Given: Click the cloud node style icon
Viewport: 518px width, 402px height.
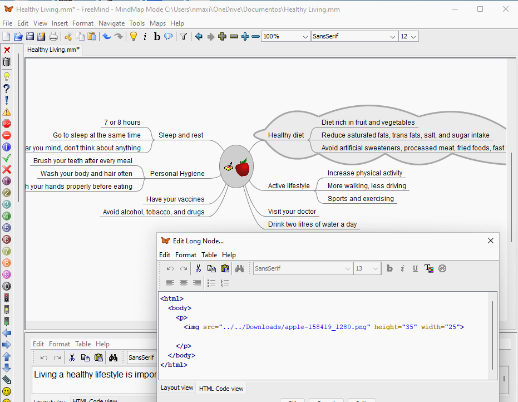Looking at the screenshot, I should point(168,37).
